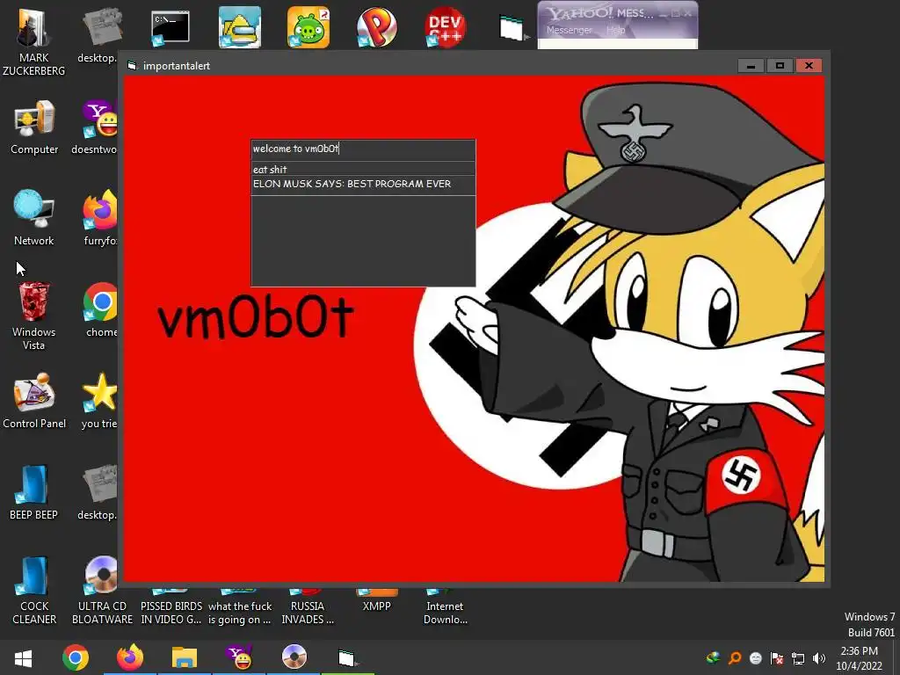Click the Action Center flag tray icon
This screenshot has width=900, height=675.
tap(777, 657)
